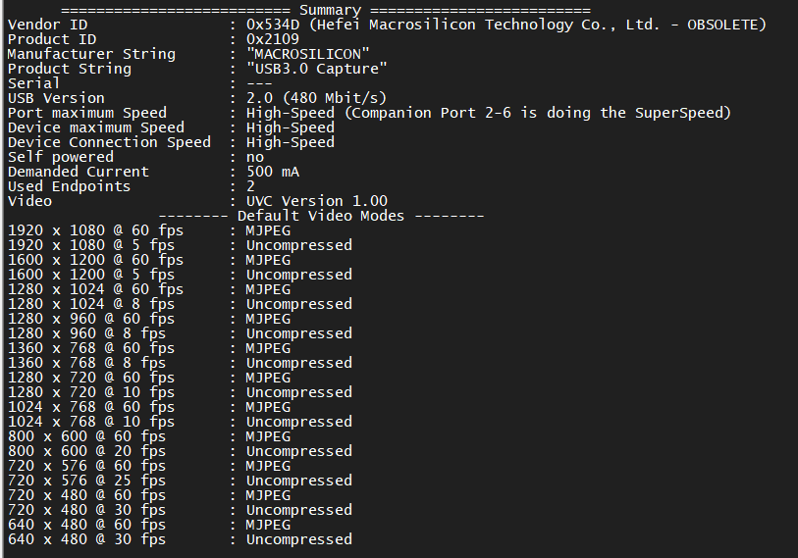Click the 720 x 576 @ 25 fps row

coord(180,482)
